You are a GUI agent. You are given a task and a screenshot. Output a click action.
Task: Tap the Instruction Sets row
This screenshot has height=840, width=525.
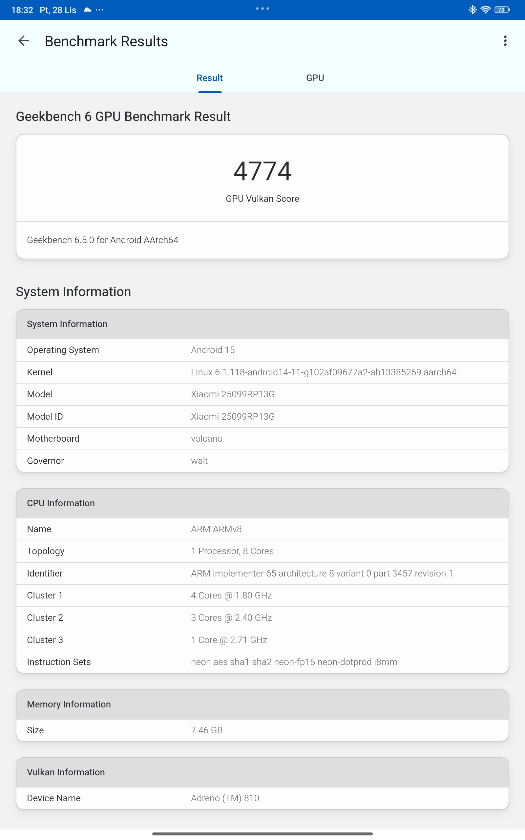tap(262, 662)
